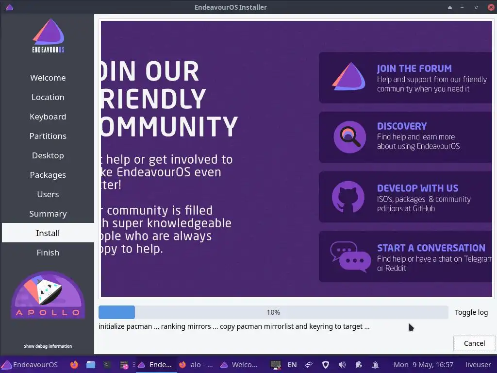Click 'Help and support from our friendly' text
Screen dimensions: 497x373
[431, 79]
